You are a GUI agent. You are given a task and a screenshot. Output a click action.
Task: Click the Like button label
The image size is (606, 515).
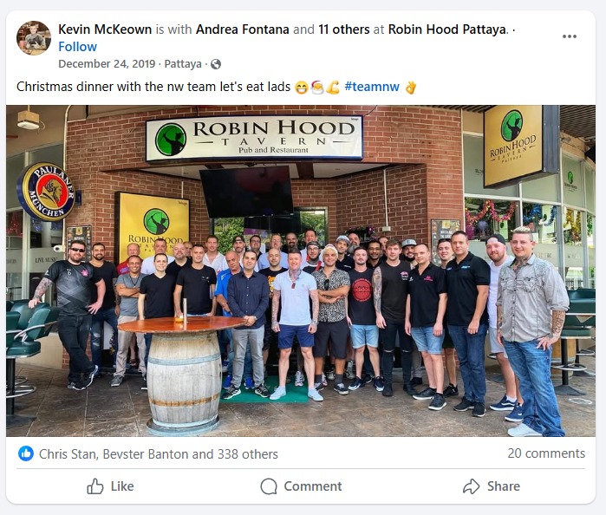pyautogui.click(x=122, y=486)
